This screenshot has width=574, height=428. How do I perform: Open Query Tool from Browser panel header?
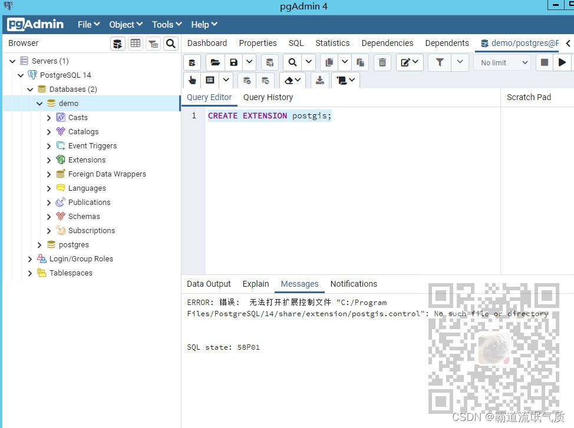click(118, 44)
